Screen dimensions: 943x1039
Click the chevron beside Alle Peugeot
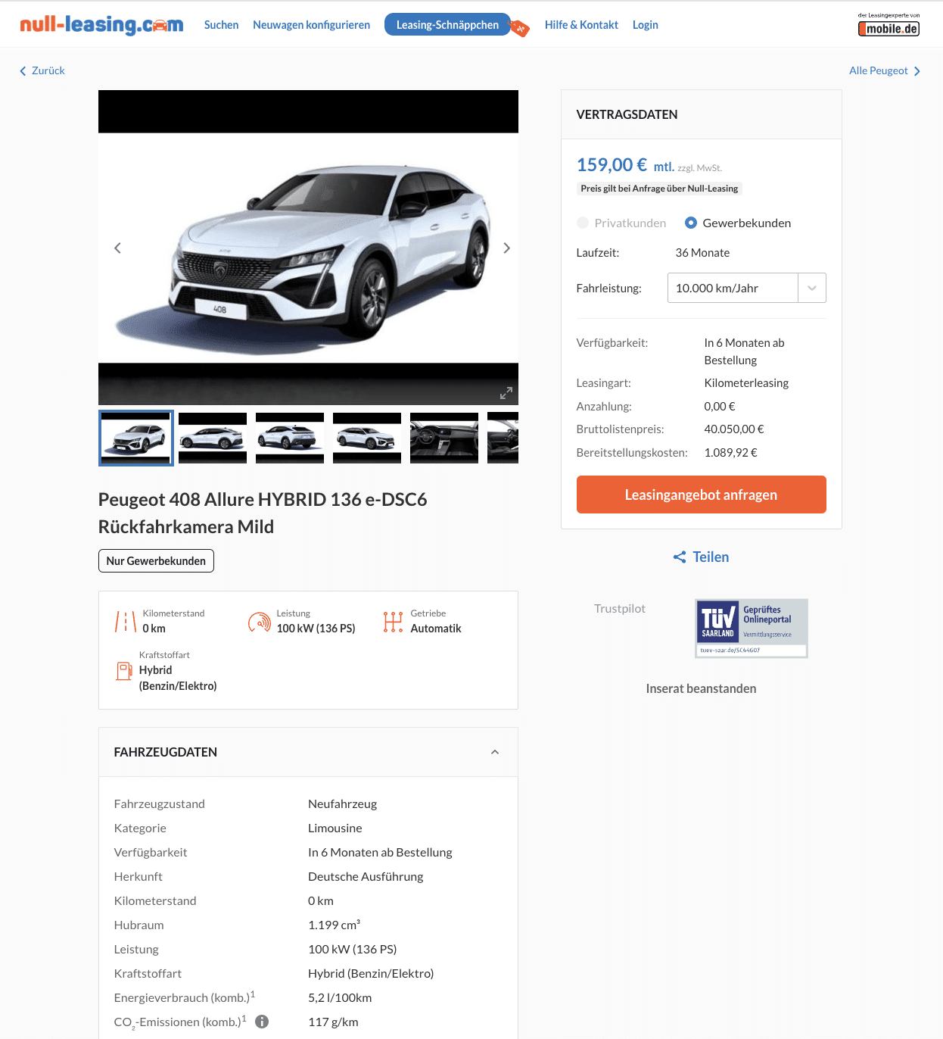tap(917, 71)
